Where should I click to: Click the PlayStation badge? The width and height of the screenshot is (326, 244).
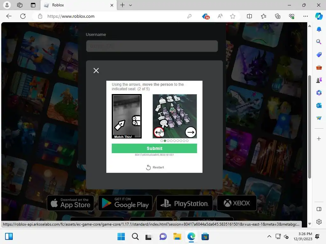pos(185,203)
